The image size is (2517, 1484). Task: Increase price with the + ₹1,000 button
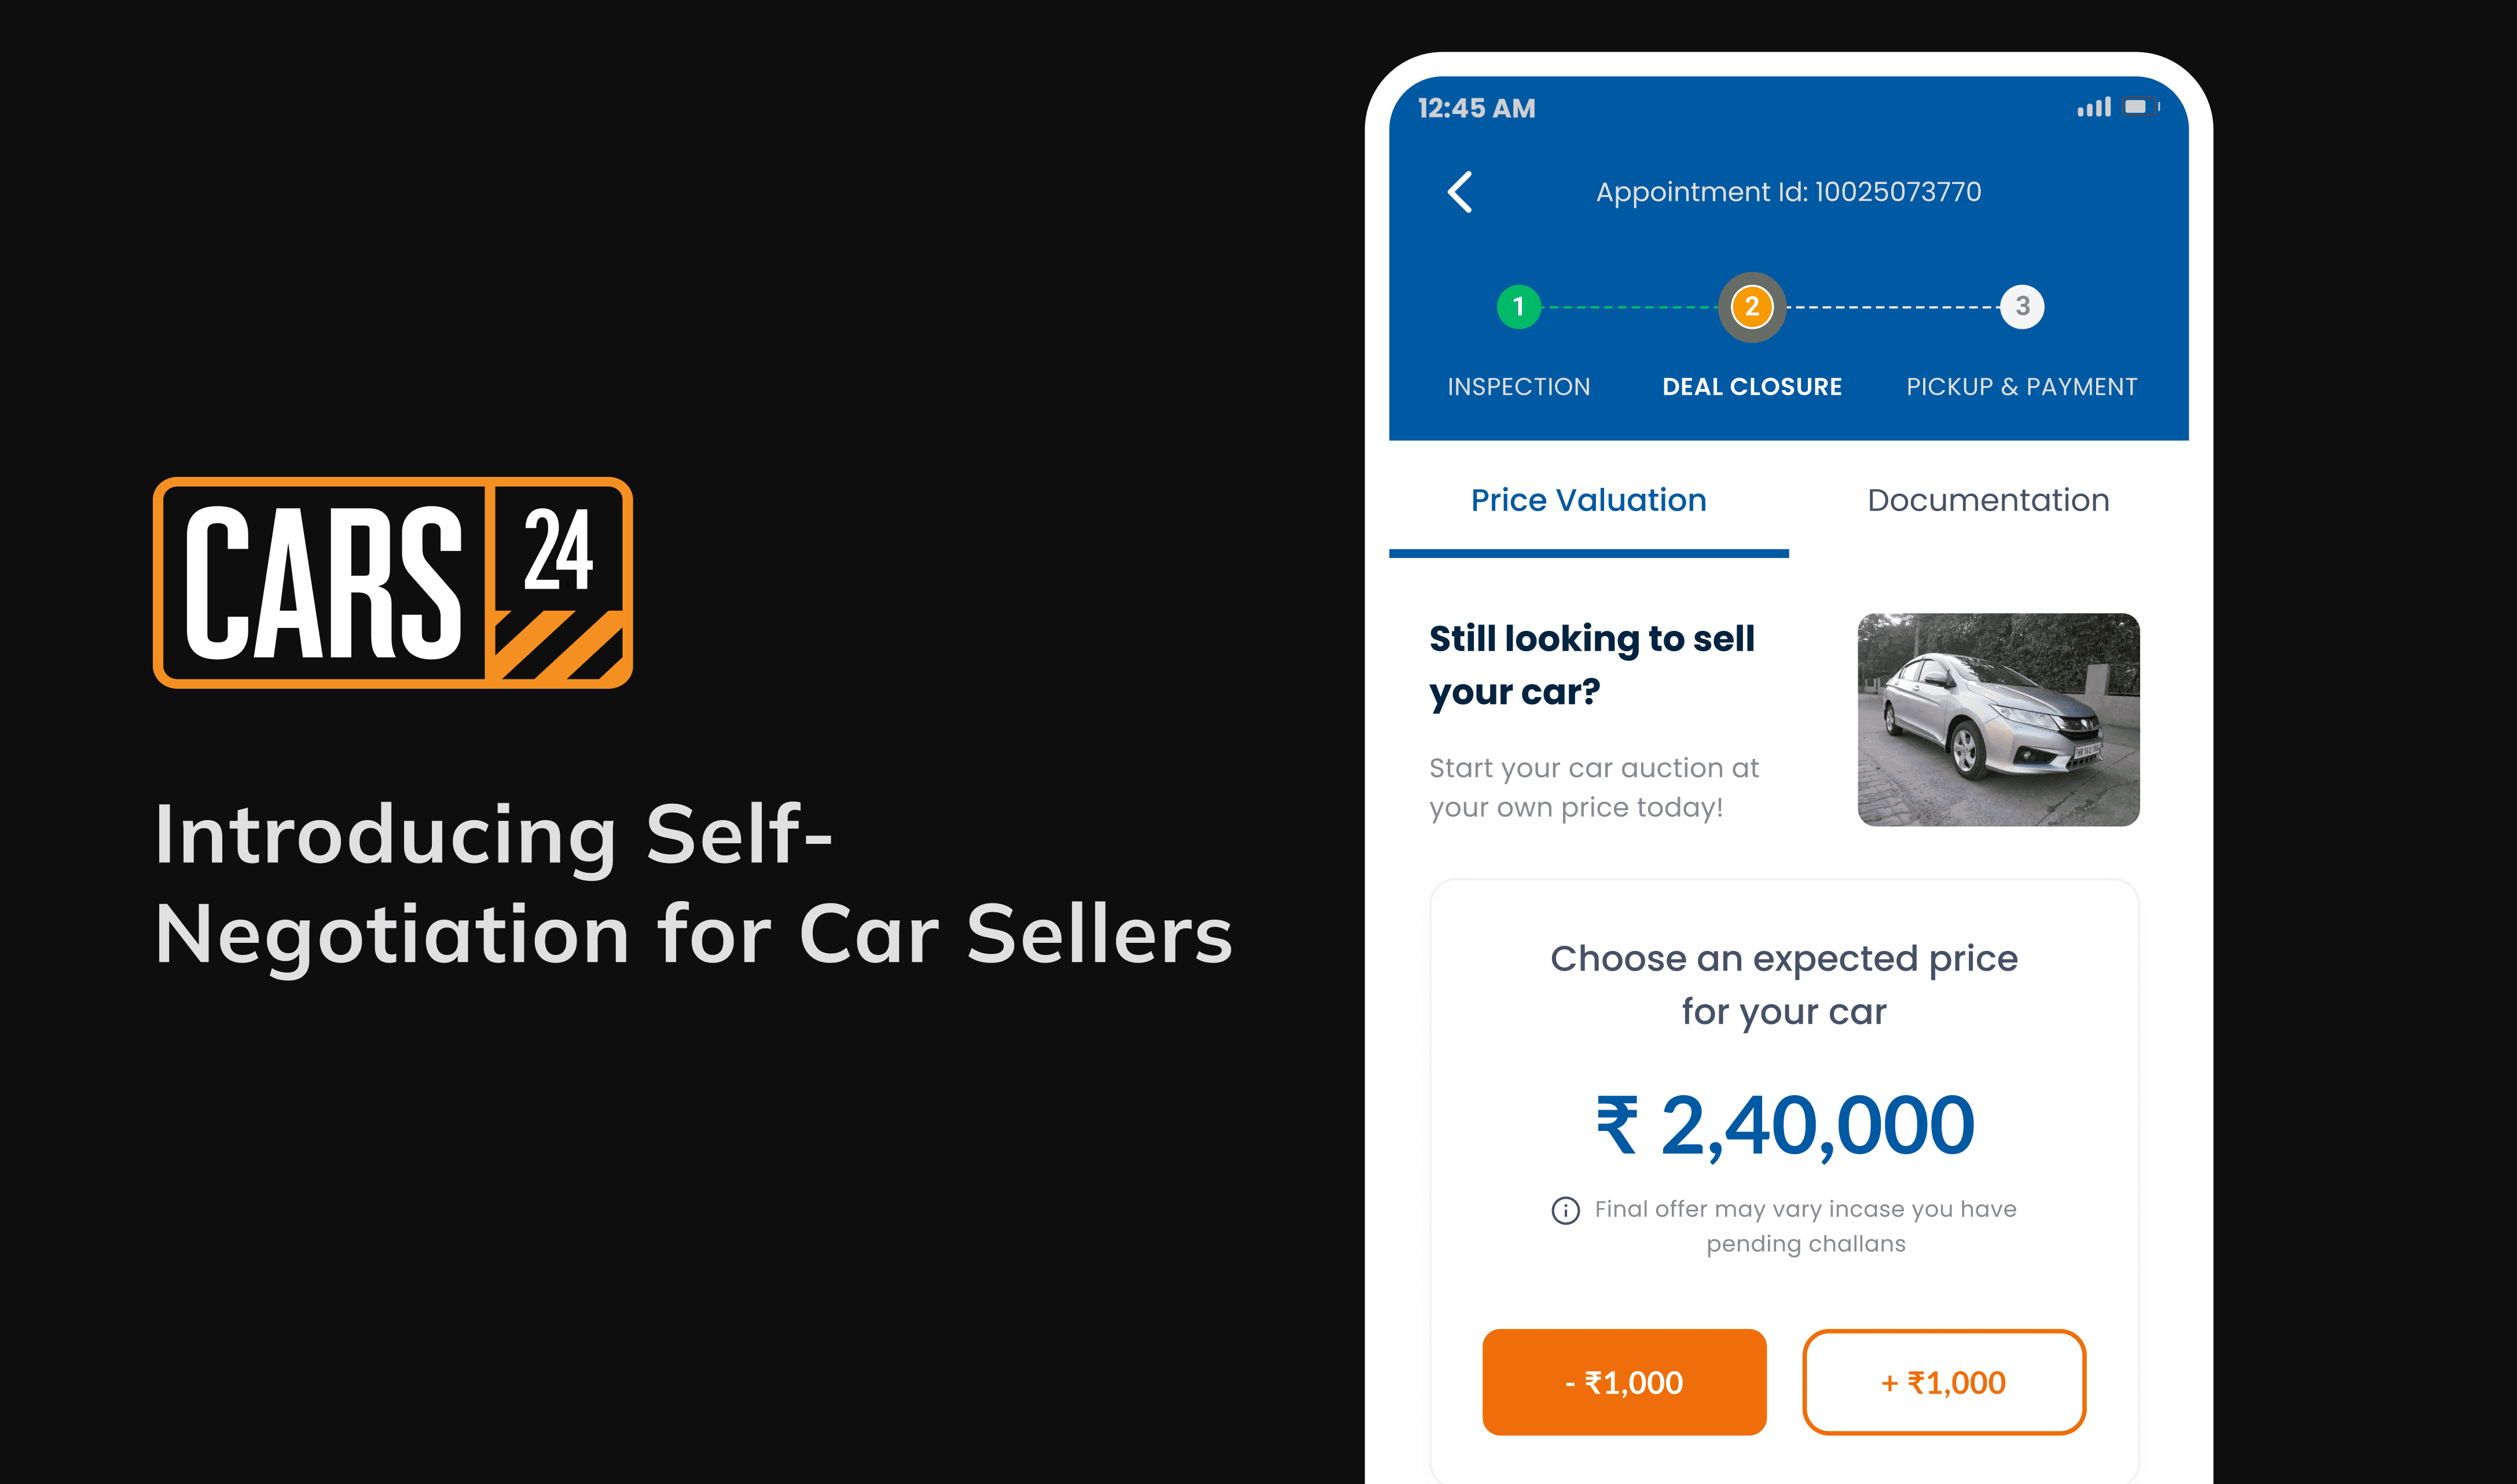click(1943, 1382)
